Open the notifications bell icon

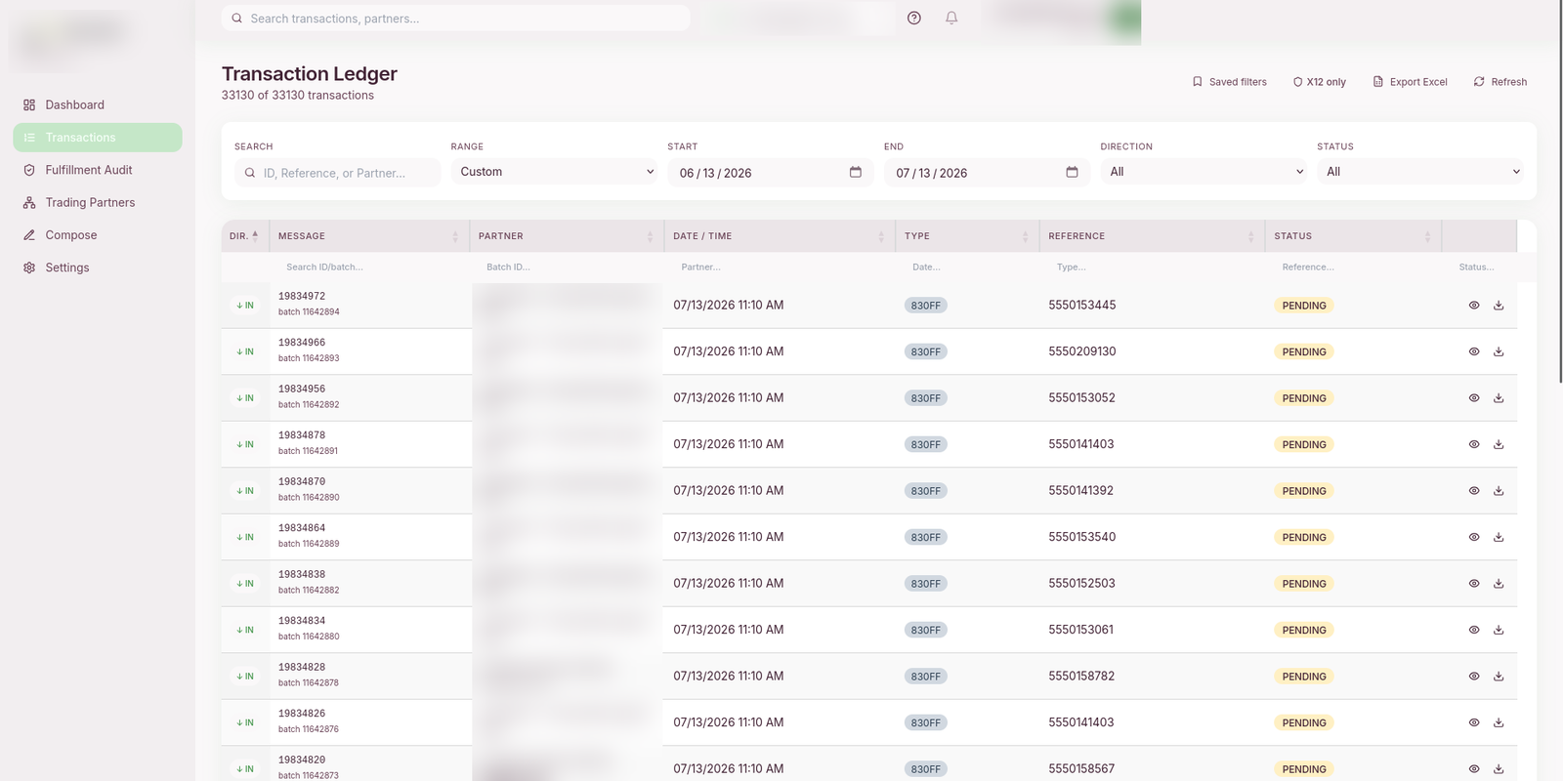(951, 18)
